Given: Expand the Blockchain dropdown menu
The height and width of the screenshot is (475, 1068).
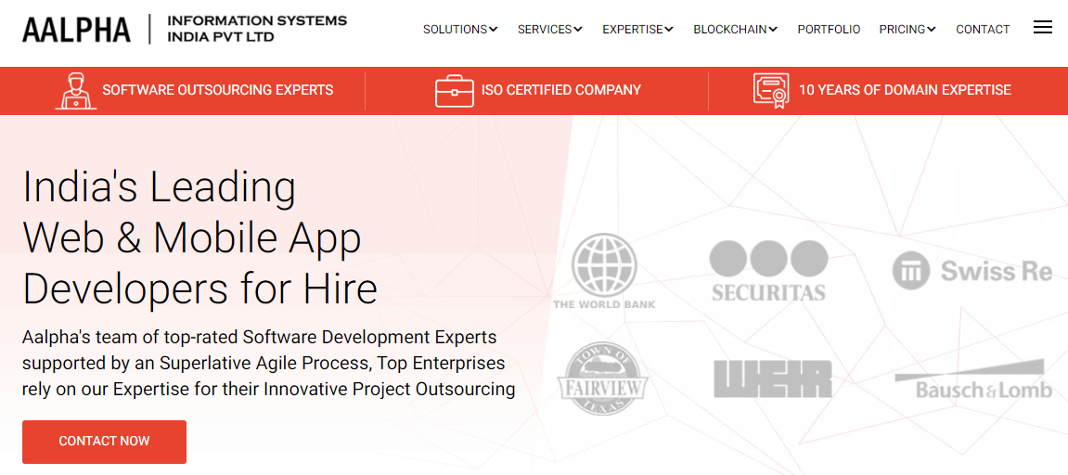Looking at the screenshot, I should tap(736, 30).
